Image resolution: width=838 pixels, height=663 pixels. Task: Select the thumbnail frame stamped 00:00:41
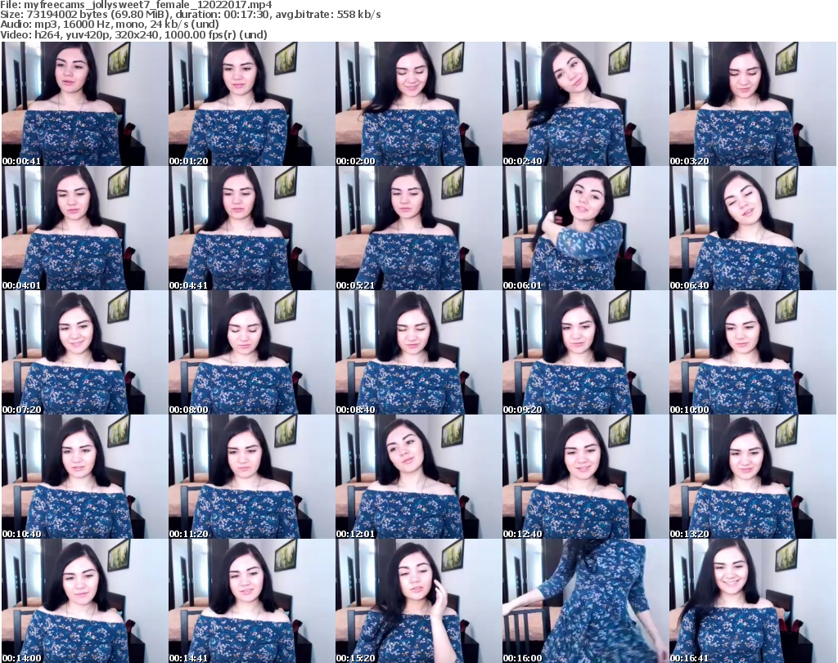pos(84,104)
